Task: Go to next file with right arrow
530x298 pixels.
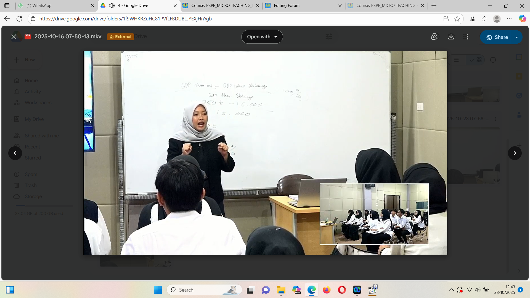Action: click(515, 153)
